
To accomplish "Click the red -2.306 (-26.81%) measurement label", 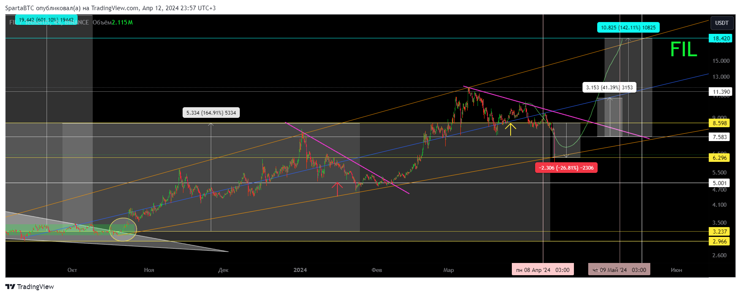I will (x=566, y=168).
